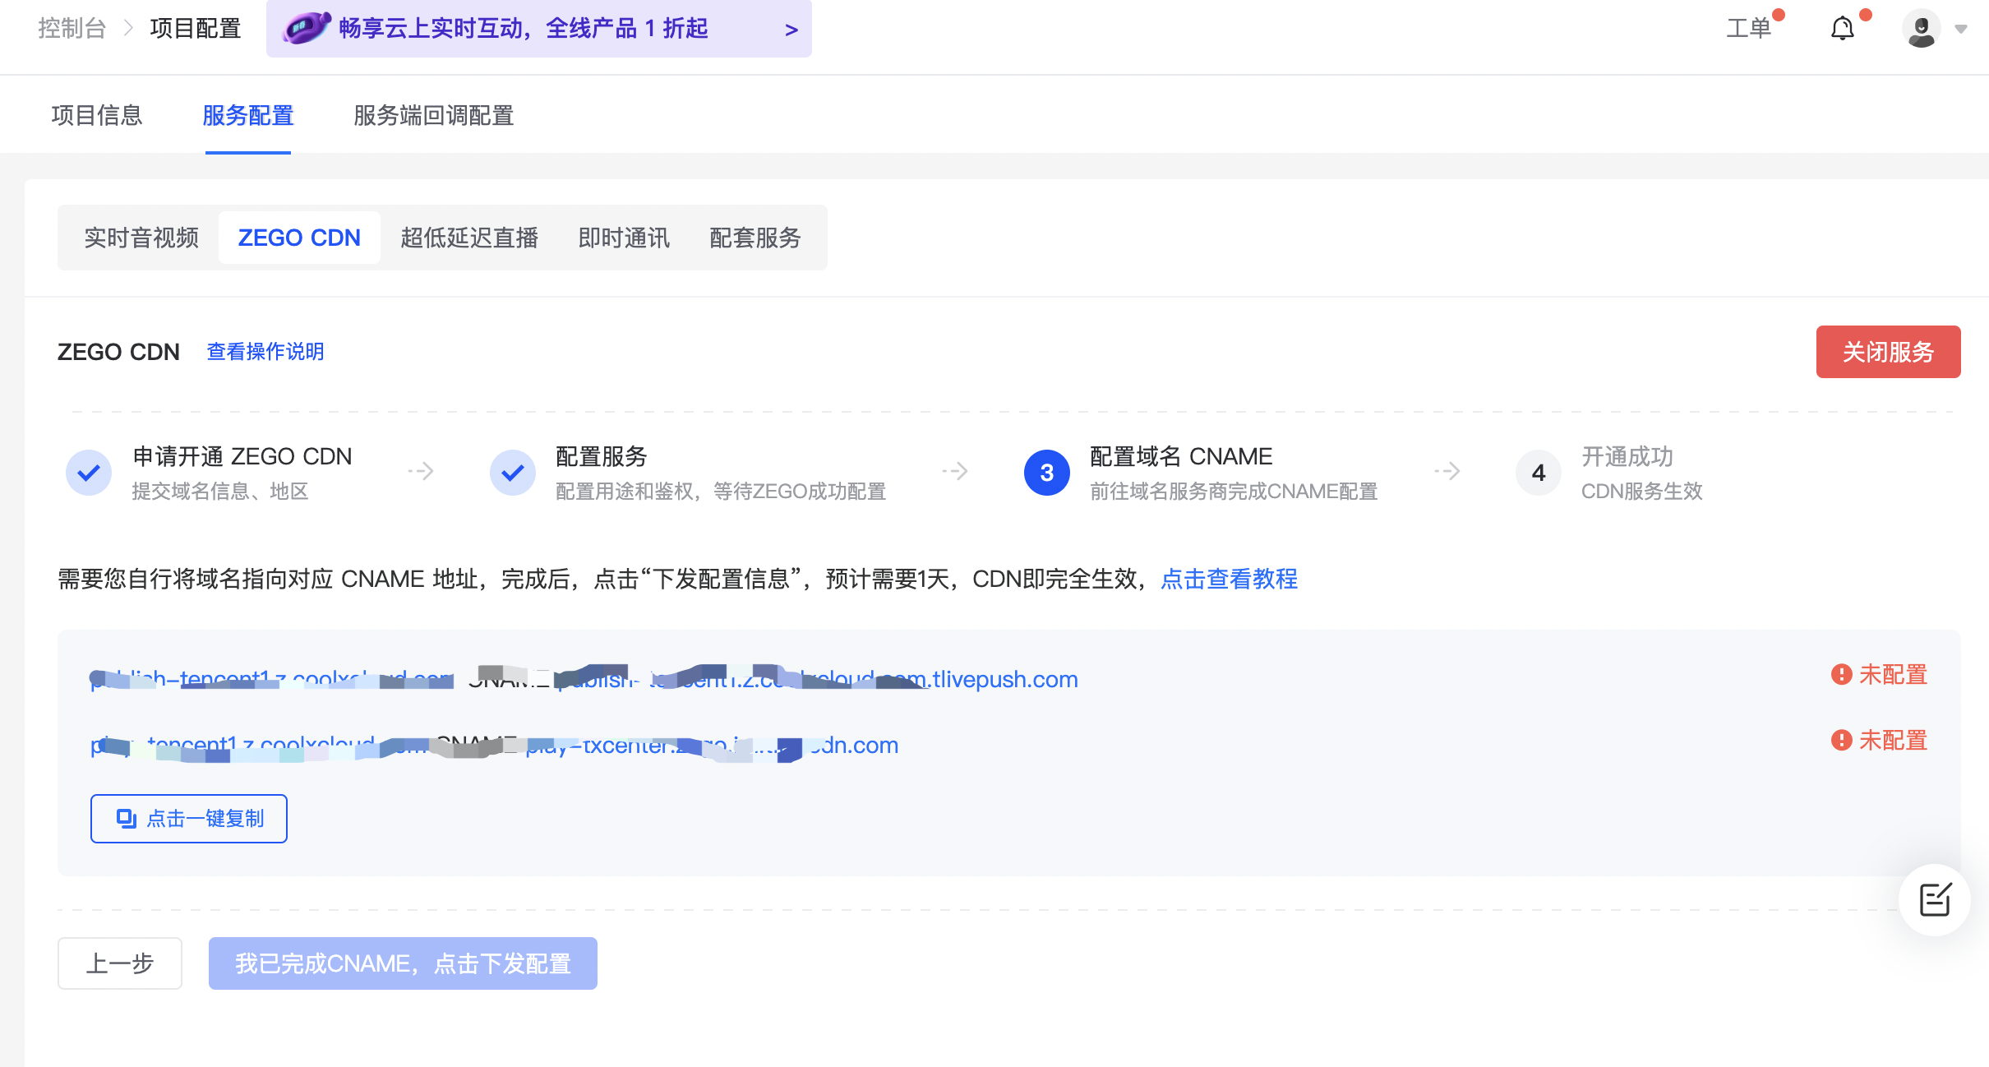Click the promo banner mascot icon
The width and height of the screenshot is (1989, 1067).
(x=306, y=28)
